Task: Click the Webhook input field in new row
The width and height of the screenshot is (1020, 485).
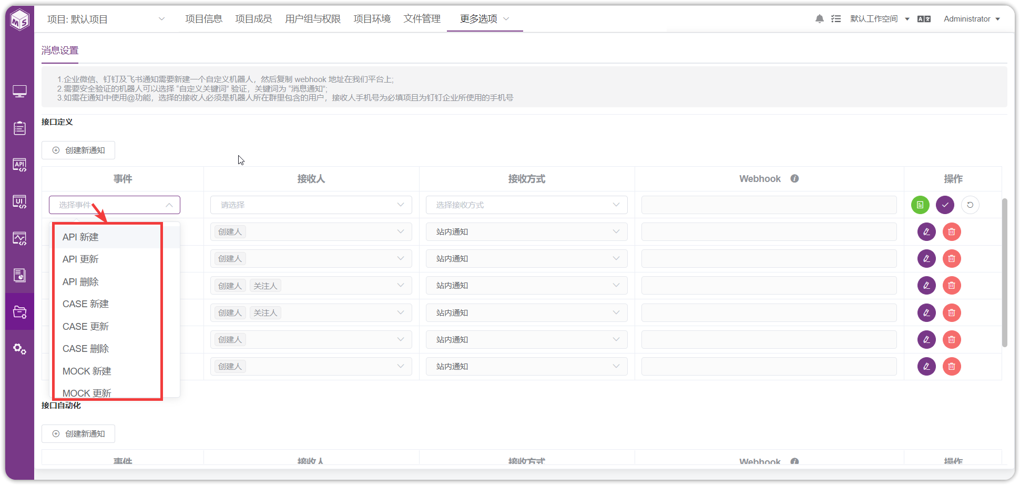Action: coord(769,205)
